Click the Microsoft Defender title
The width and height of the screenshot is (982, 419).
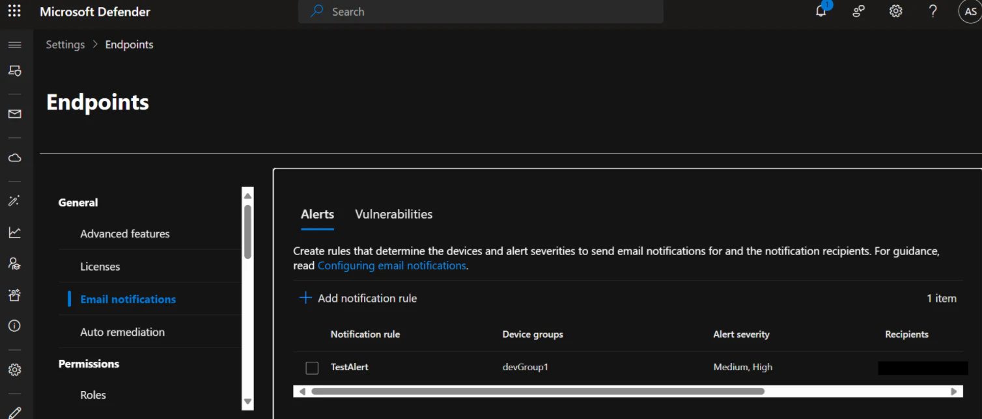pos(95,12)
